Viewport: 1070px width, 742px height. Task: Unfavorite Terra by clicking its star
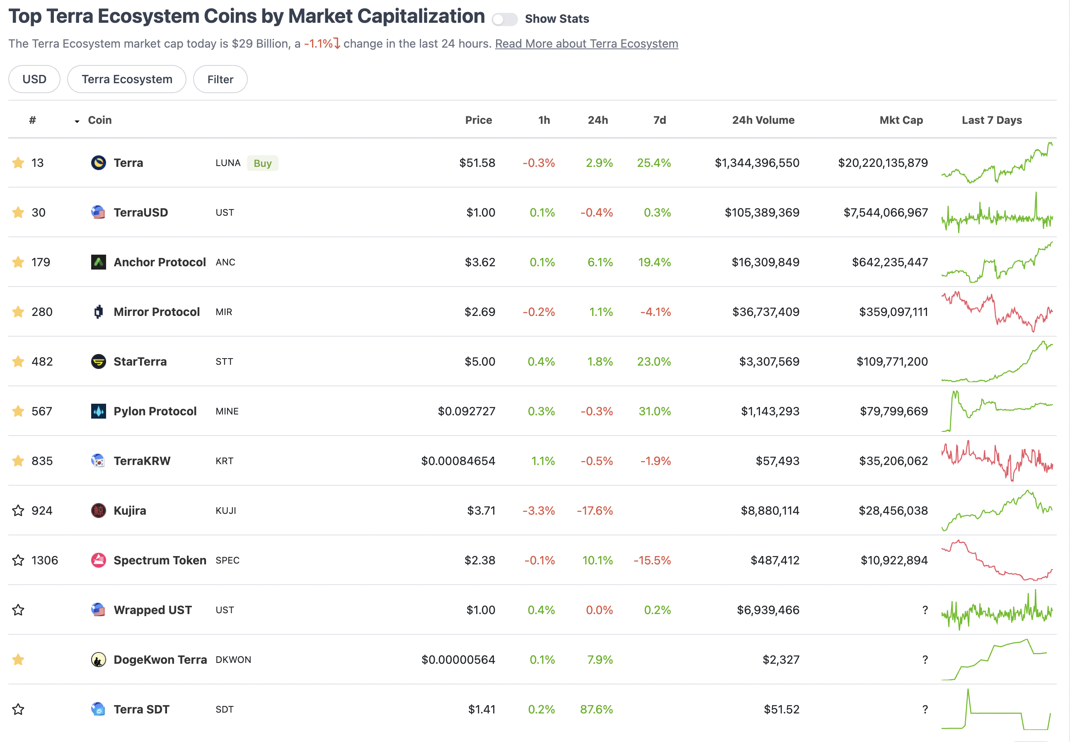pos(18,163)
